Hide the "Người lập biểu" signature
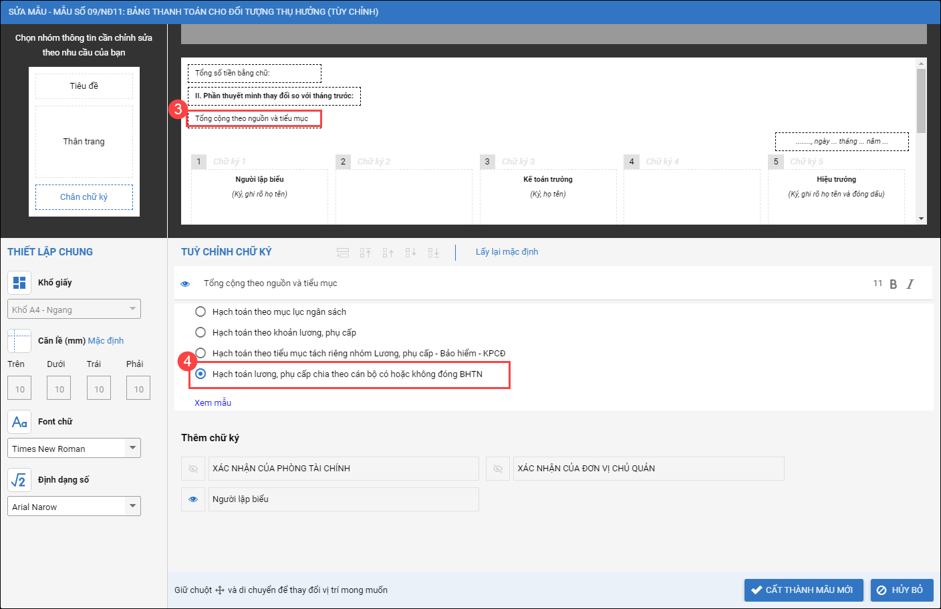 [193, 499]
